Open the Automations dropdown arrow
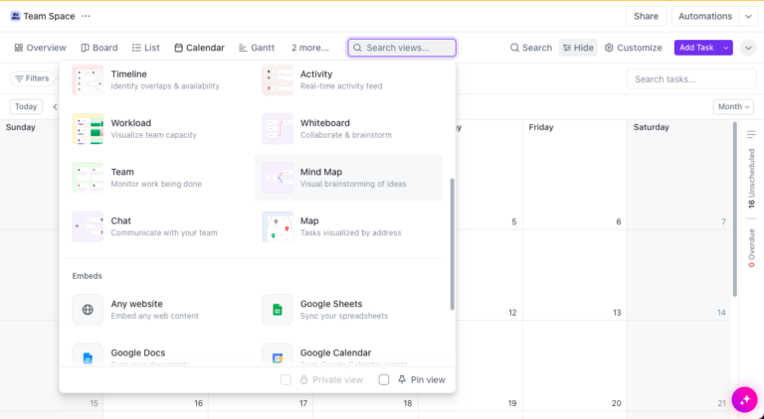764x419 pixels. pyautogui.click(x=748, y=16)
